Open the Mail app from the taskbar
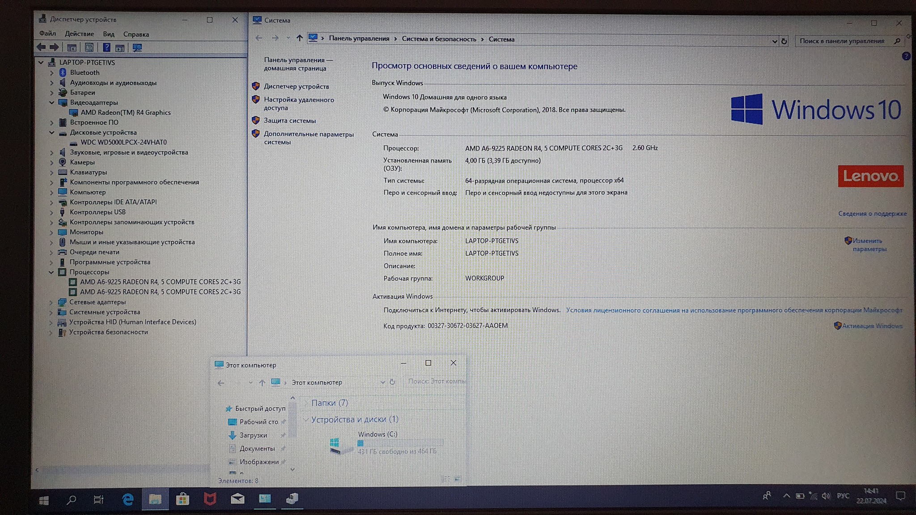The image size is (916, 515). coord(237,498)
